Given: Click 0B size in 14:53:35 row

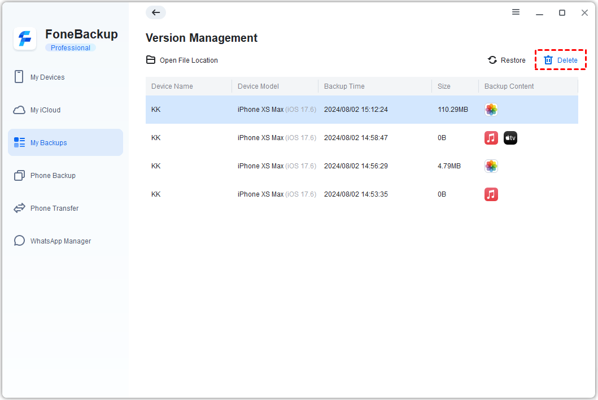Looking at the screenshot, I should pyautogui.click(x=442, y=194).
